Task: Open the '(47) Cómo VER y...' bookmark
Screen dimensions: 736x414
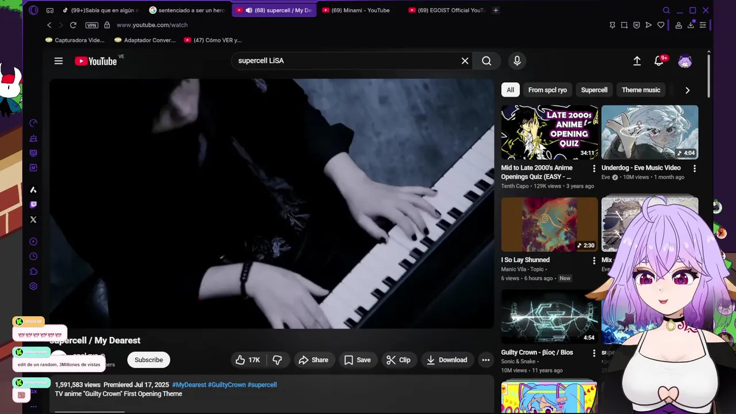Action: [213, 40]
